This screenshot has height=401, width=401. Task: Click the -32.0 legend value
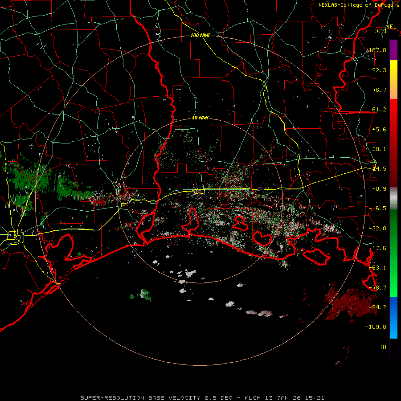378,229
